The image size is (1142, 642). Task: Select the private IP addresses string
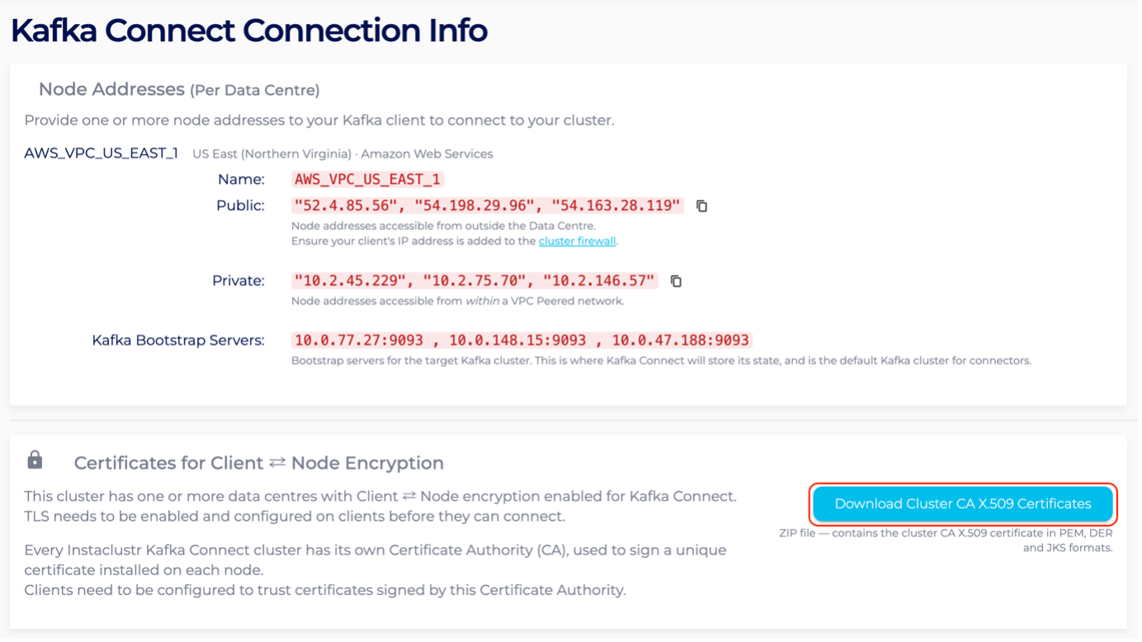coord(476,281)
